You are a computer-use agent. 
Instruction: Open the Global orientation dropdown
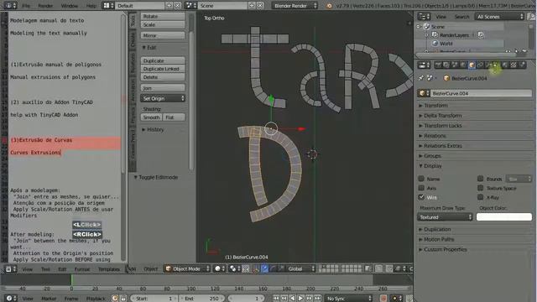pyautogui.click(x=300, y=268)
